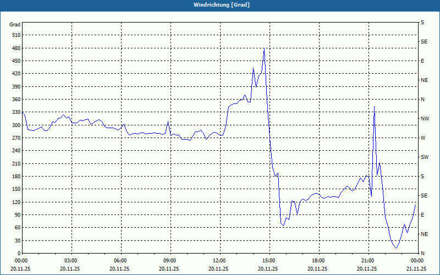Choose the 300 axis value
440x275 pixels.
(x=16, y=125)
